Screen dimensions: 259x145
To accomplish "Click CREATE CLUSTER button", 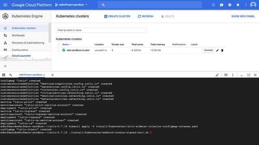I will pos(117,16).
